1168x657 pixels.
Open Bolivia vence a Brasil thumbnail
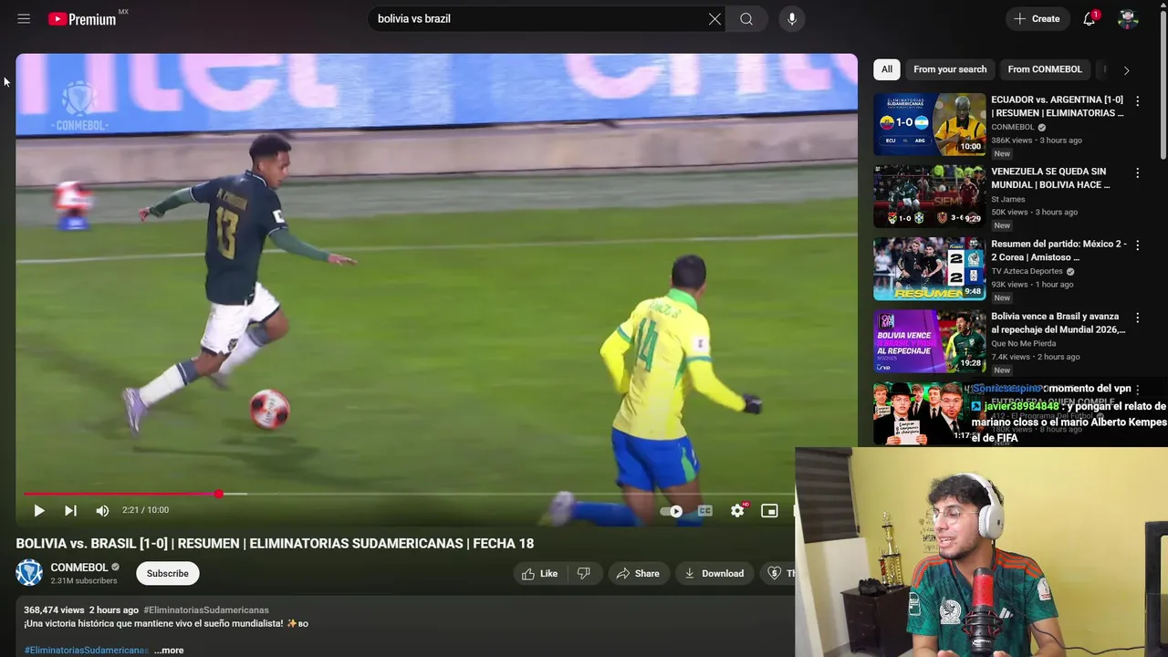(x=930, y=341)
